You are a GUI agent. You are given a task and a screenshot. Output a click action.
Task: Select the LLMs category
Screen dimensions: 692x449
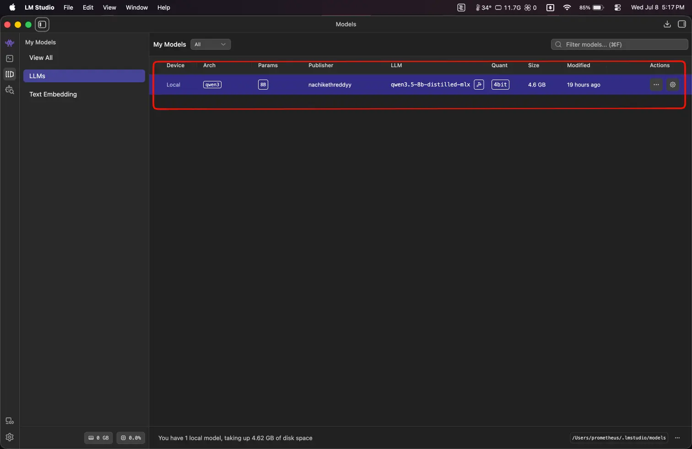84,76
